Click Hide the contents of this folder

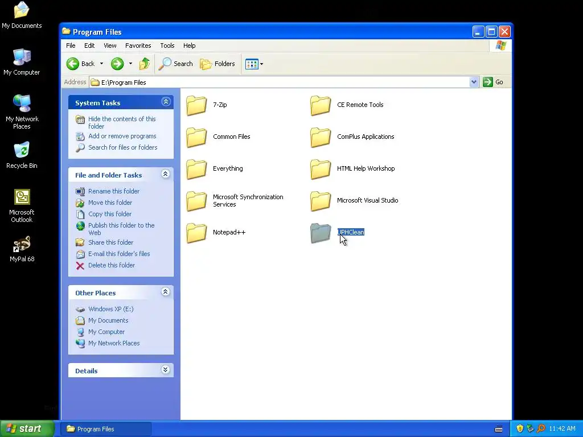[x=122, y=123]
